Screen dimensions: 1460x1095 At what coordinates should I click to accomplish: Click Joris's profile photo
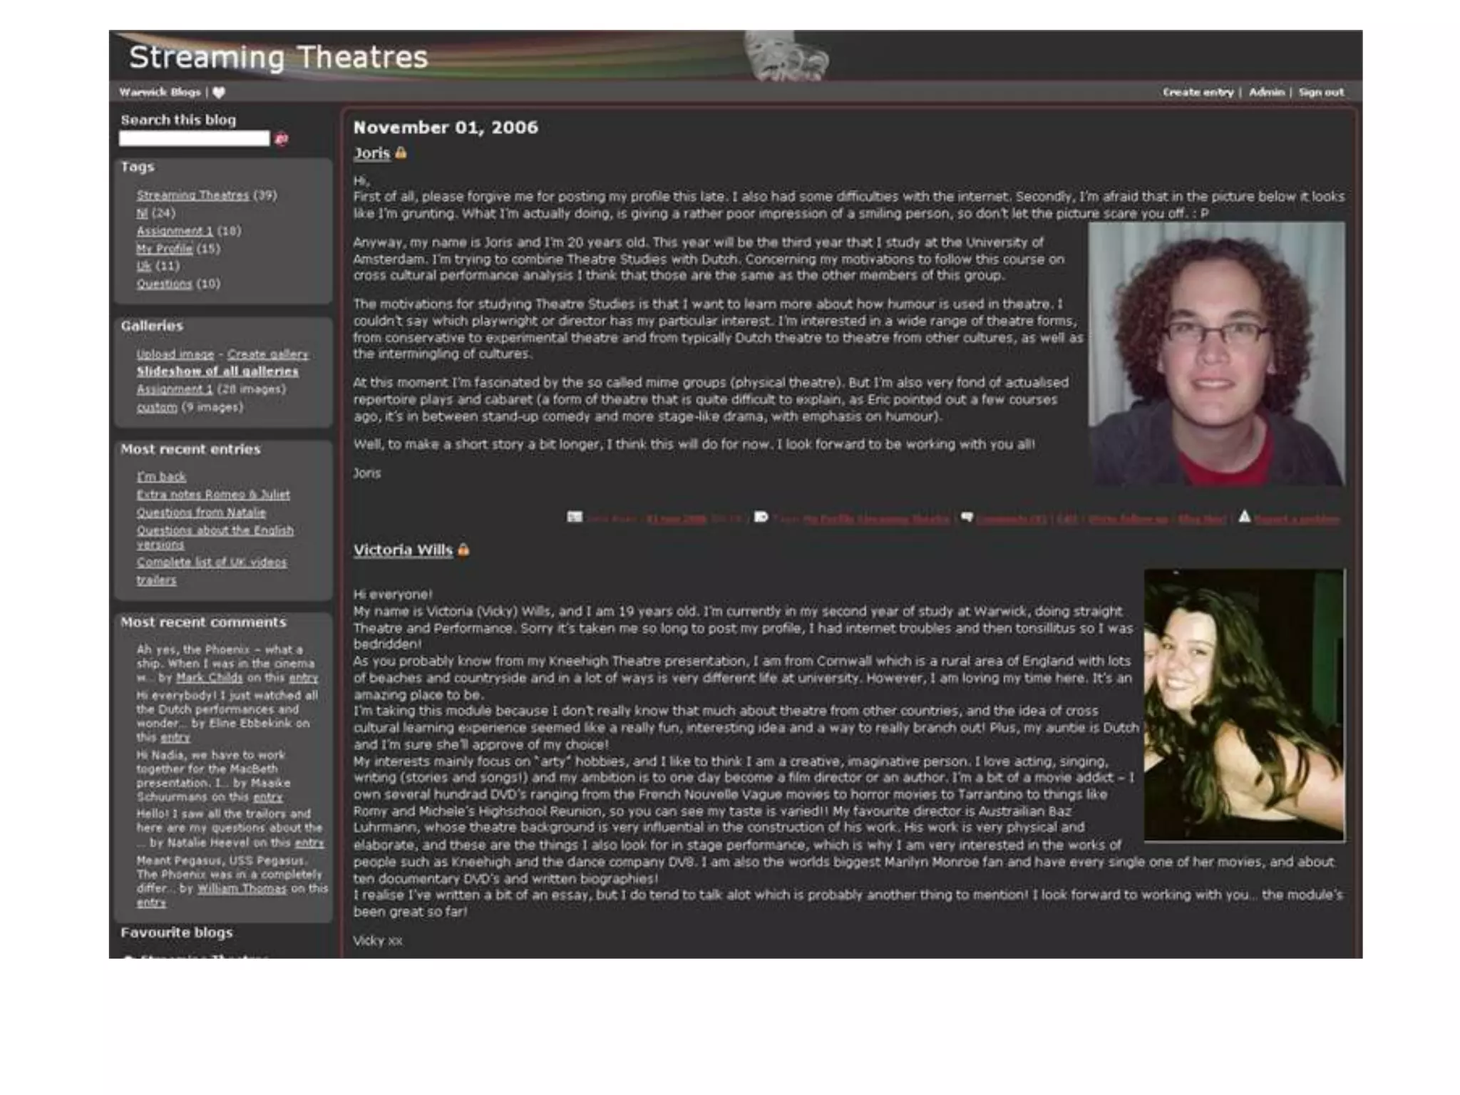[x=1216, y=354]
